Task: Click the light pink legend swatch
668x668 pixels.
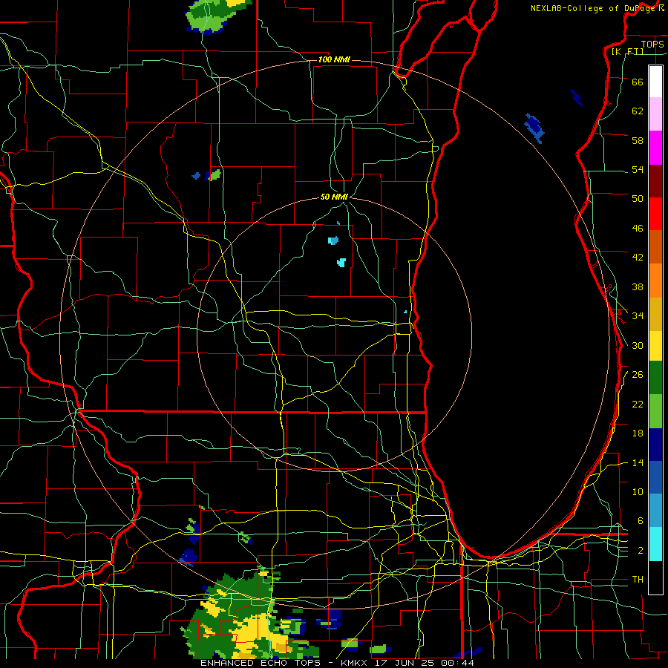Action: (x=655, y=114)
